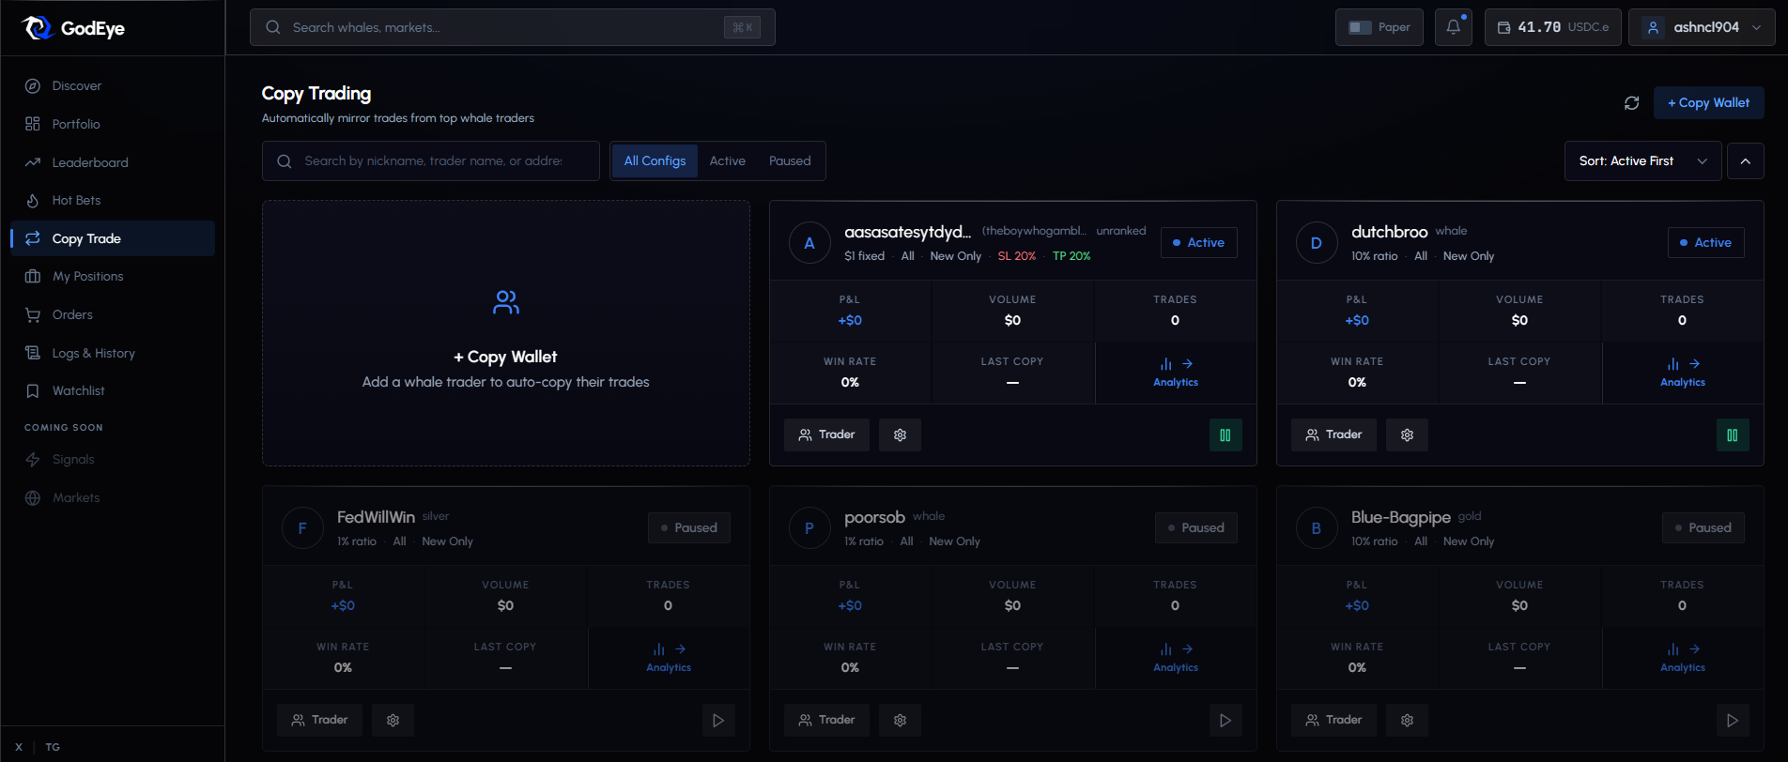Image resolution: width=1788 pixels, height=762 pixels.
Task: Open the notifications bell
Action: (x=1453, y=27)
